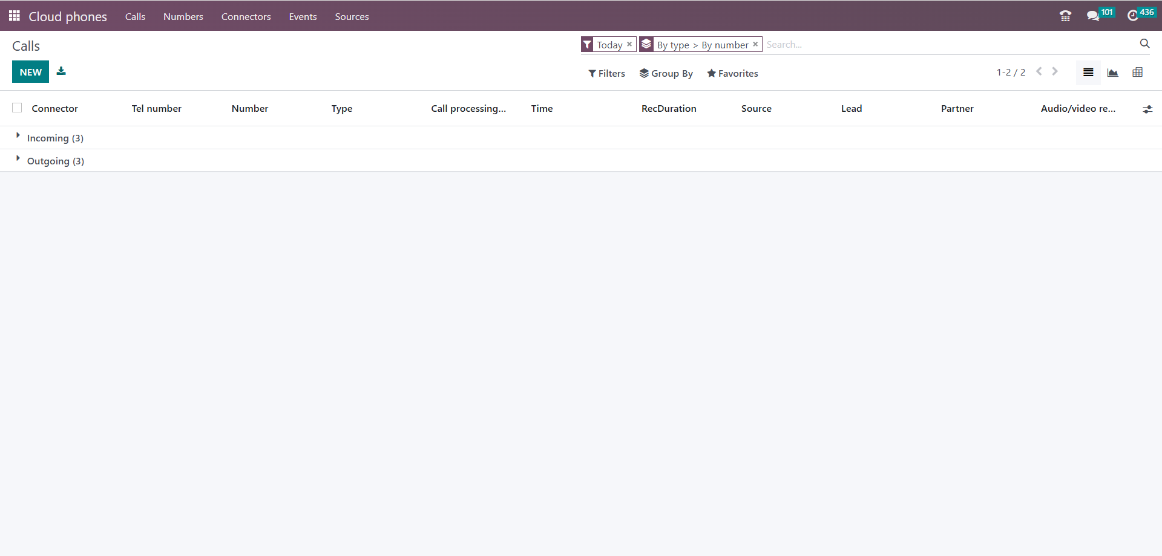Image resolution: width=1162 pixels, height=556 pixels.
Task: Click the funnel icon on Today facet
Action: pyautogui.click(x=587, y=45)
